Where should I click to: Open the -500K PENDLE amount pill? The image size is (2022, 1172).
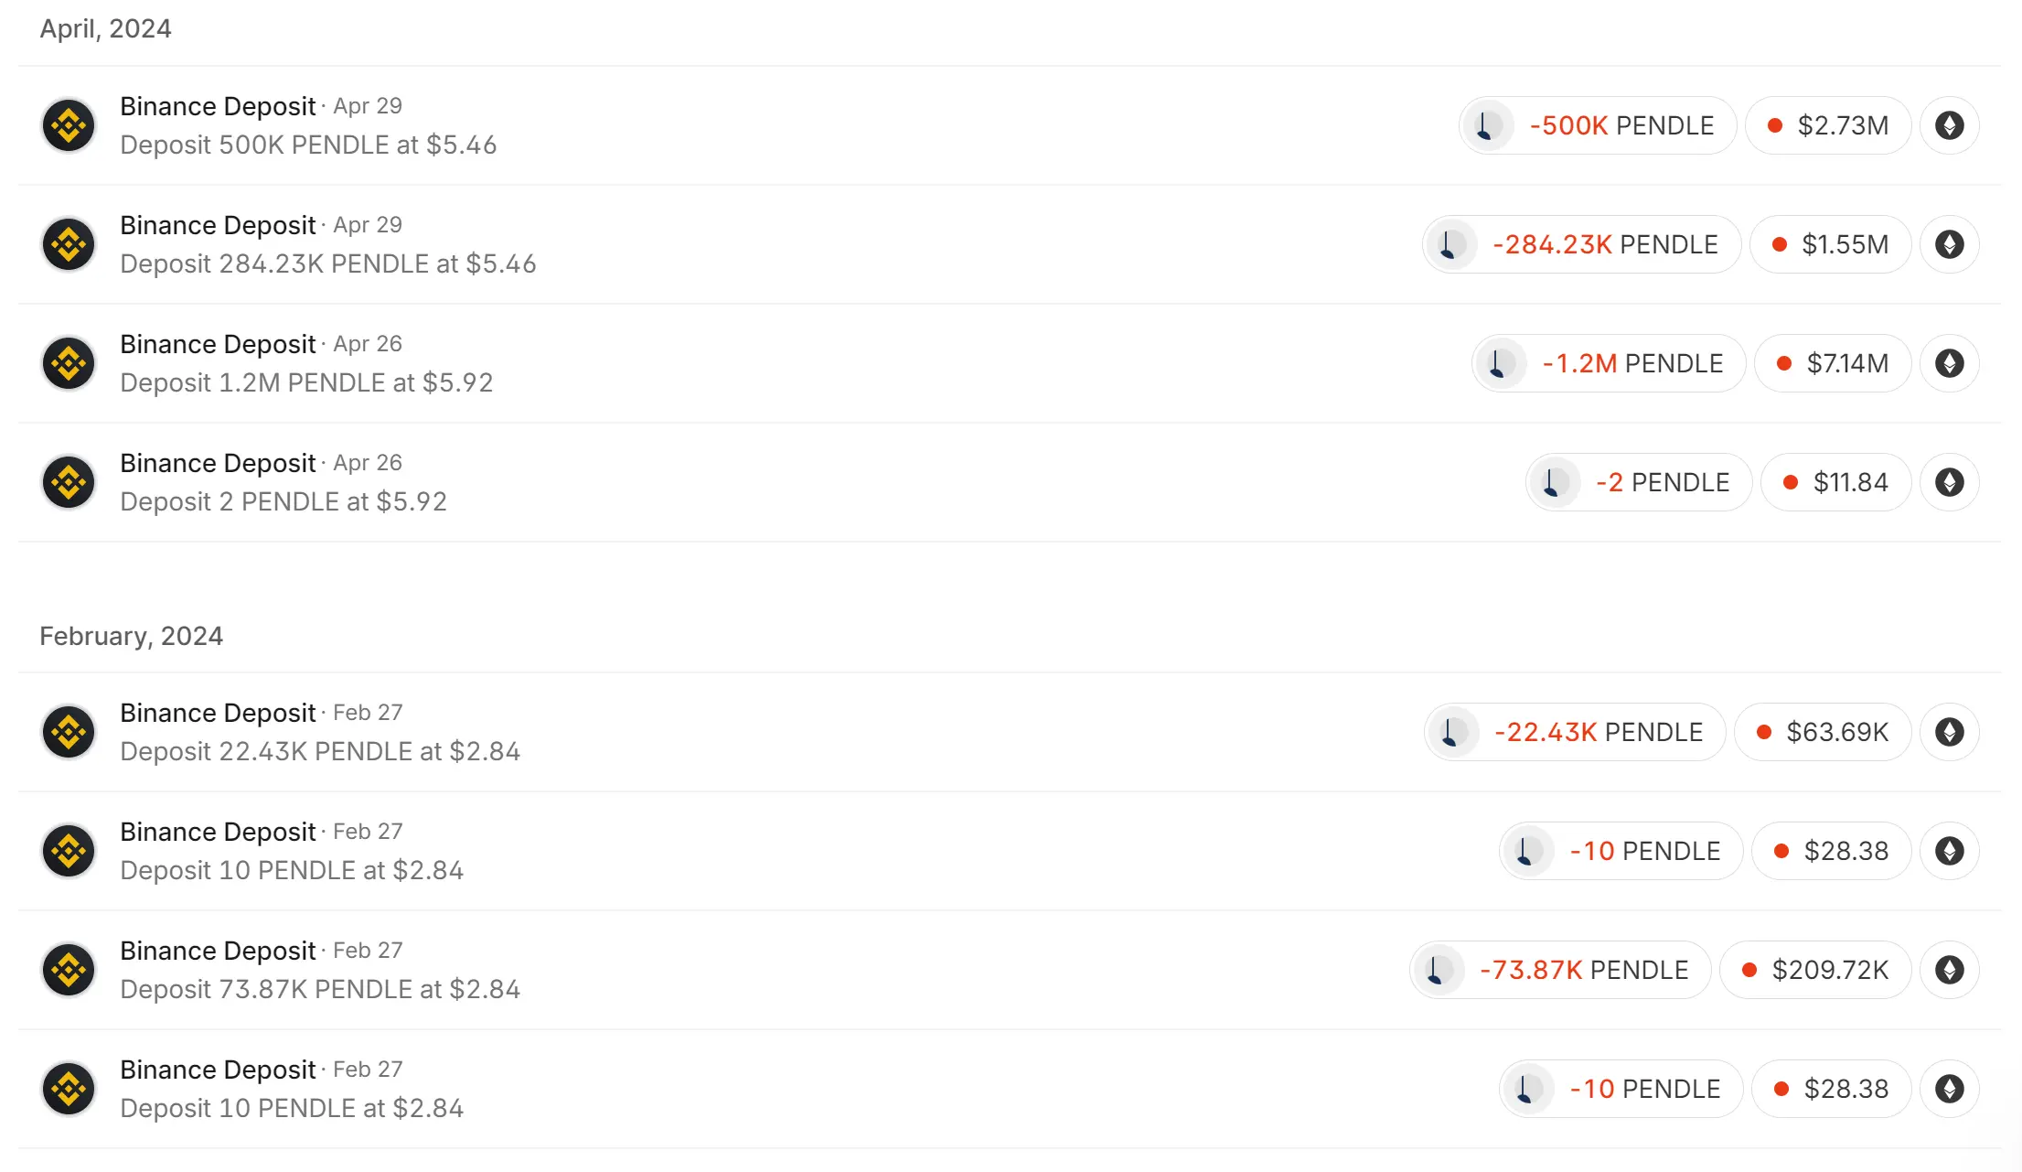(1620, 125)
